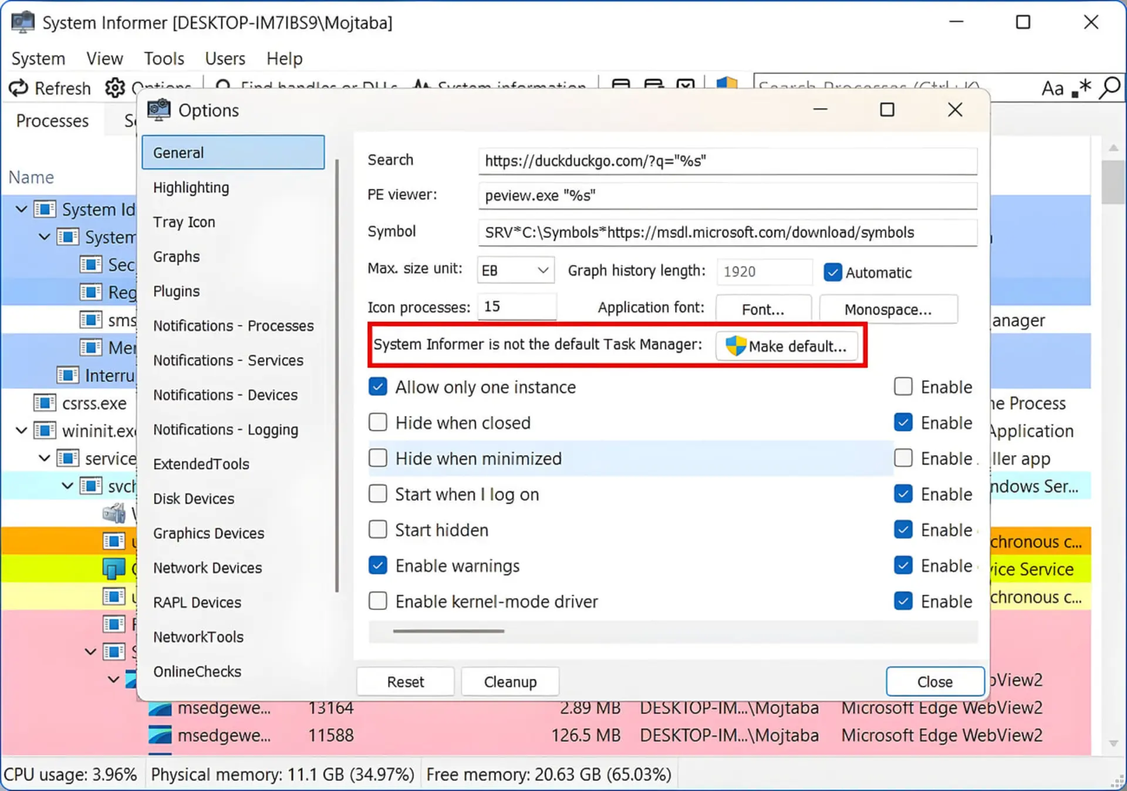This screenshot has width=1127, height=791.
Task: Collapse the System Idle process tree node
Action: point(21,209)
